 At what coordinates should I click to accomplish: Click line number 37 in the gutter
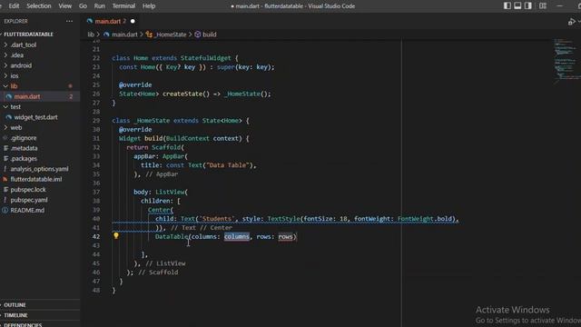(96, 192)
